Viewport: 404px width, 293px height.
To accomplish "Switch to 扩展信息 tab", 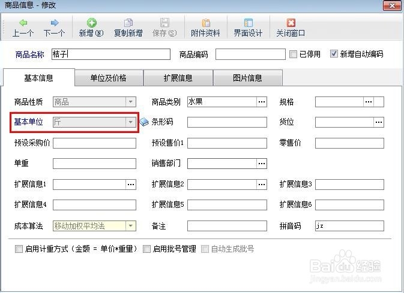I will (178, 78).
